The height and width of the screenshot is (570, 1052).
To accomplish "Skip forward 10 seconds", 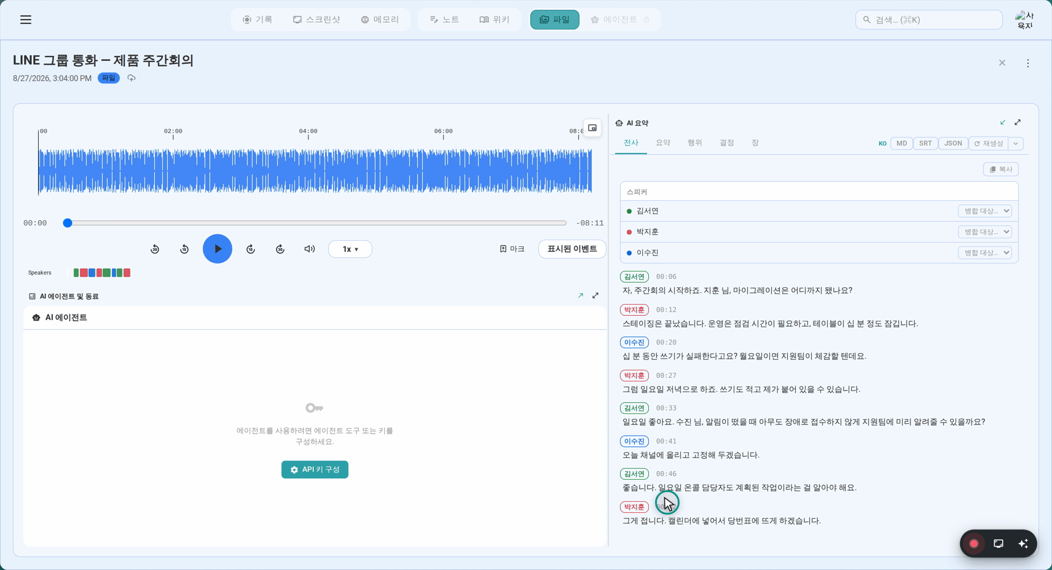I will (251, 249).
